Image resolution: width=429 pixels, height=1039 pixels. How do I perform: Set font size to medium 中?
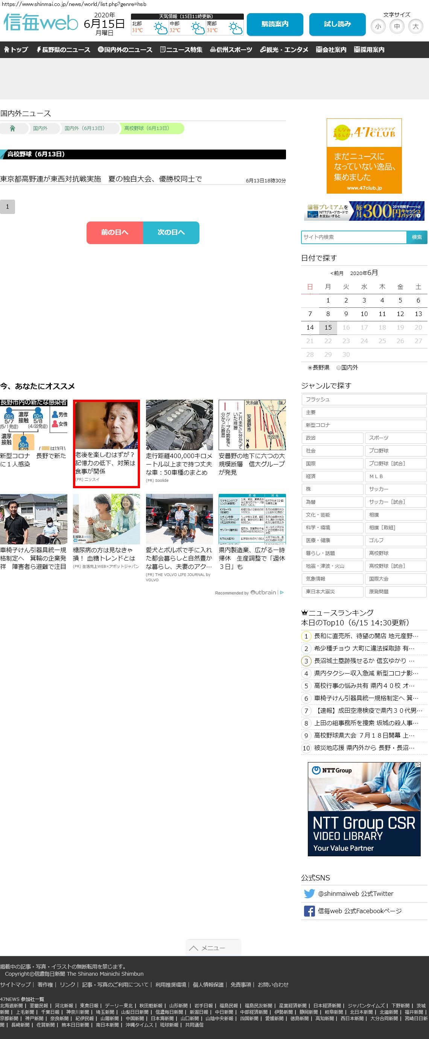pos(397,27)
